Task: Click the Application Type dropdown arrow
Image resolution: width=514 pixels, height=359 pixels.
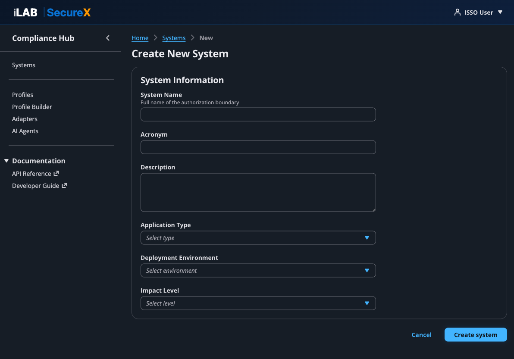Action: pos(367,238)
